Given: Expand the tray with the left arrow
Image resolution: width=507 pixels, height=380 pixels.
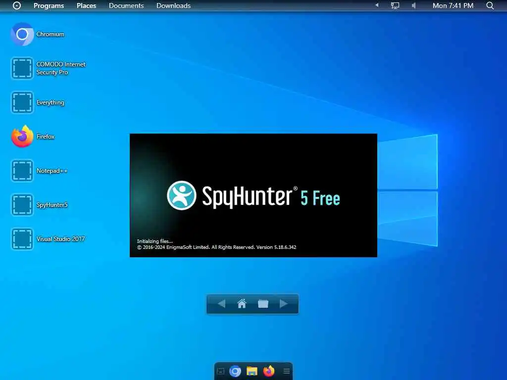Looking at the screenshot, I should [377, 5].
